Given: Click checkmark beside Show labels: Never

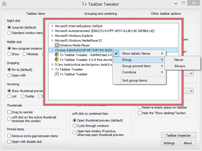Looking at the screenshot, I should pos(116,54).
